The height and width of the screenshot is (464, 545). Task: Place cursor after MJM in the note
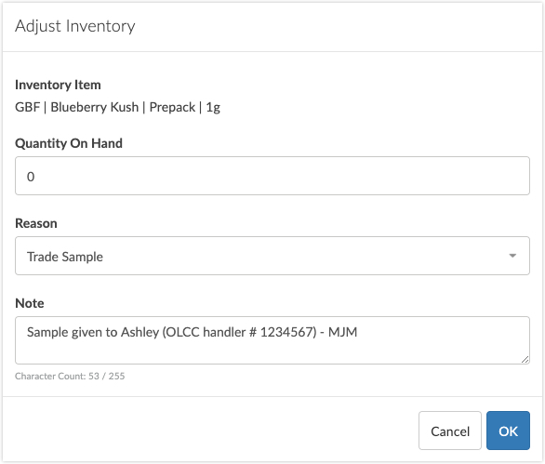click(x=358, y=332)
